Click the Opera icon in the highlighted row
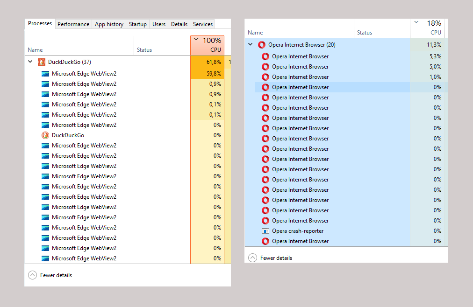Image resolution: width=473 pixels, height=307 pixels. click(265, 87)
